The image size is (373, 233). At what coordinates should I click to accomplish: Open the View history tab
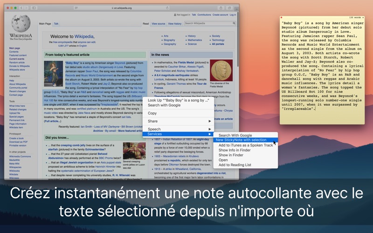coord(174,24)
